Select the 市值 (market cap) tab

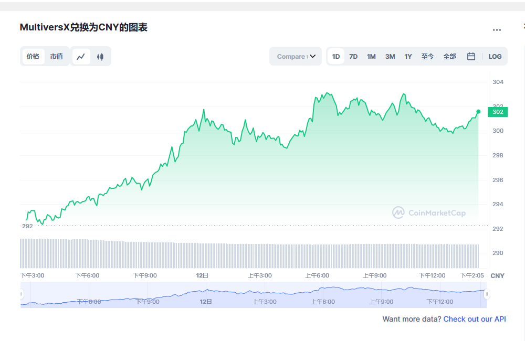(x=57, y=56)
